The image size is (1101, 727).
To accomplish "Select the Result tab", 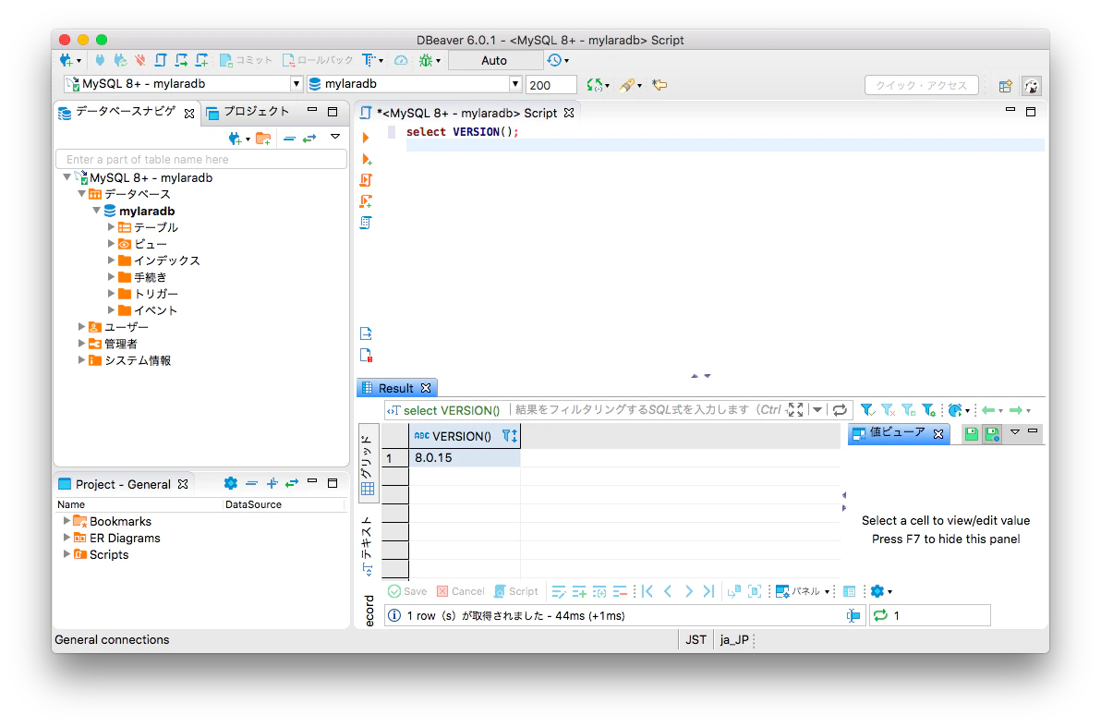I will [397, 388].
